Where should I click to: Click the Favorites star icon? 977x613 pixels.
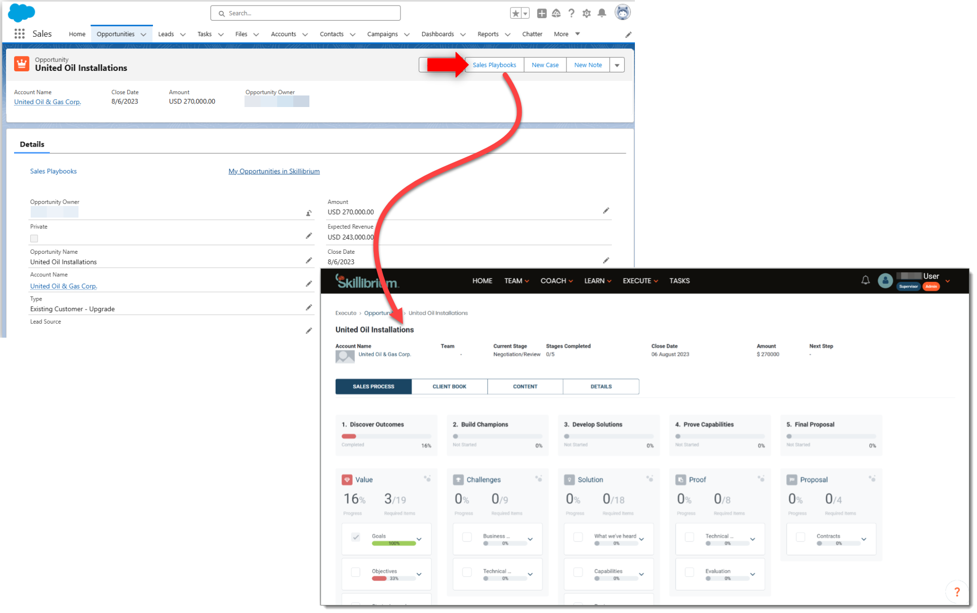(x=517, y=14)
